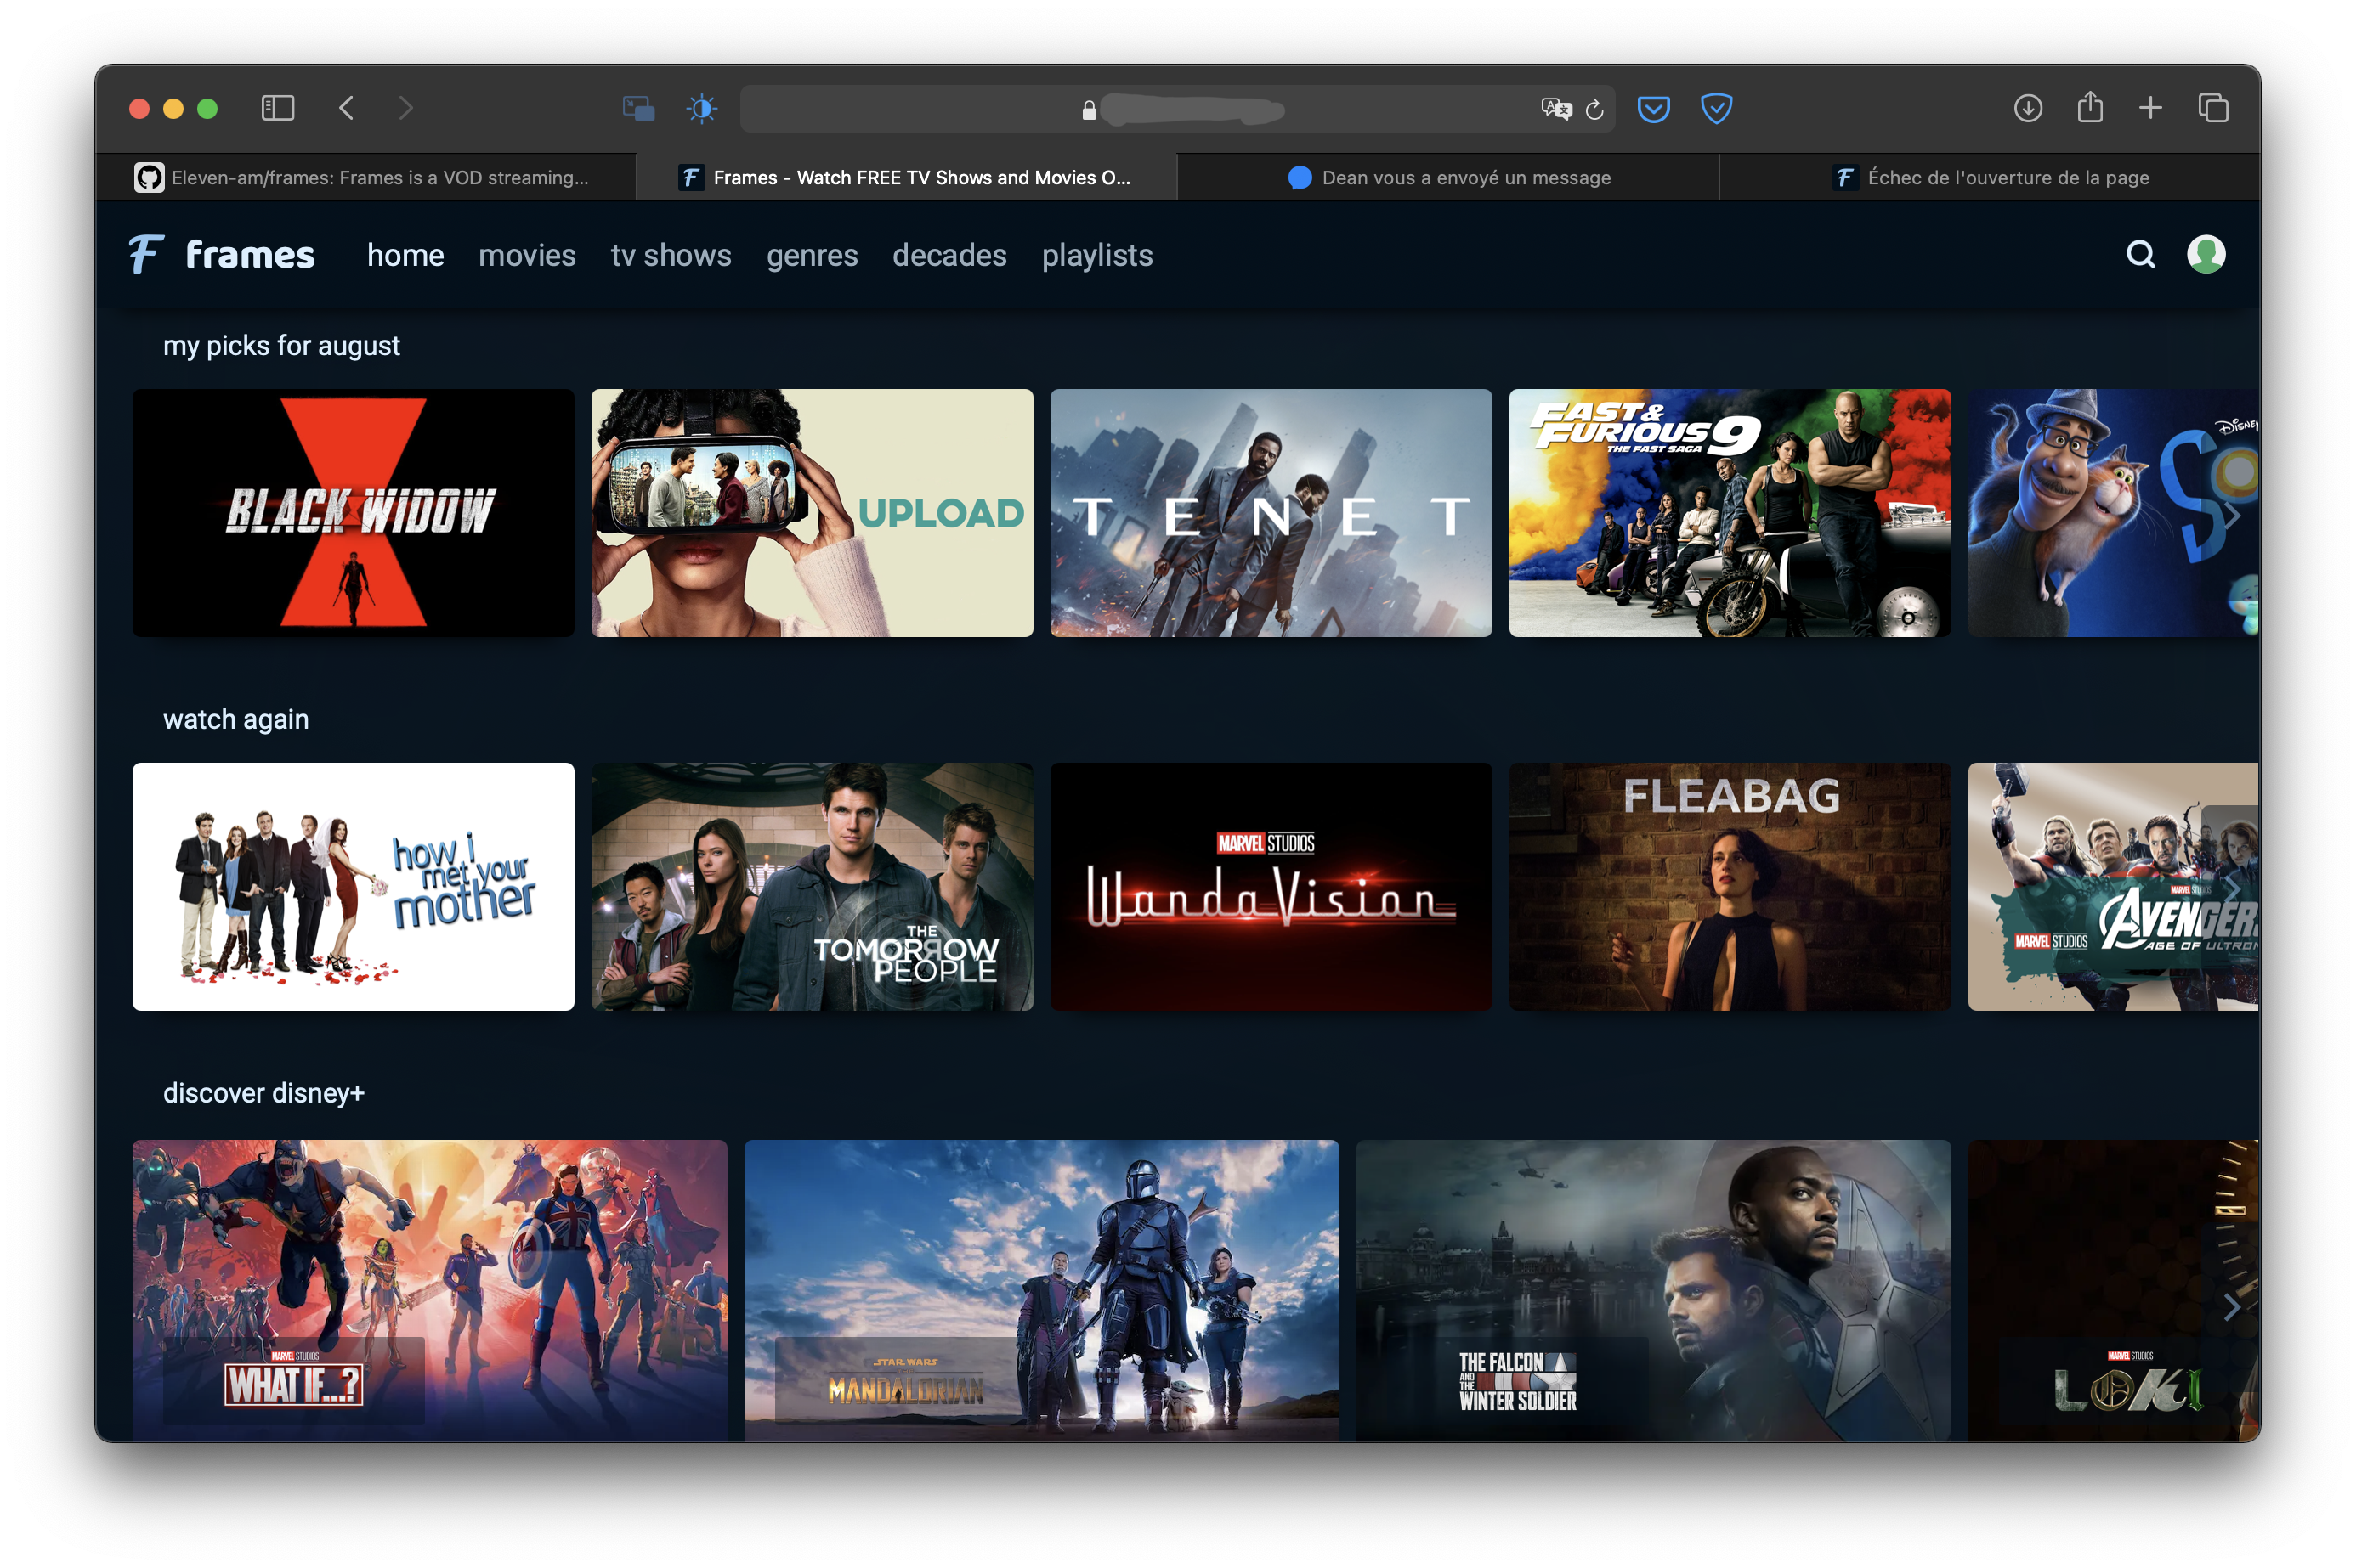Open the user profile avatar
Viewport: 2356px width, 1568px height.
pos(2205,255)
